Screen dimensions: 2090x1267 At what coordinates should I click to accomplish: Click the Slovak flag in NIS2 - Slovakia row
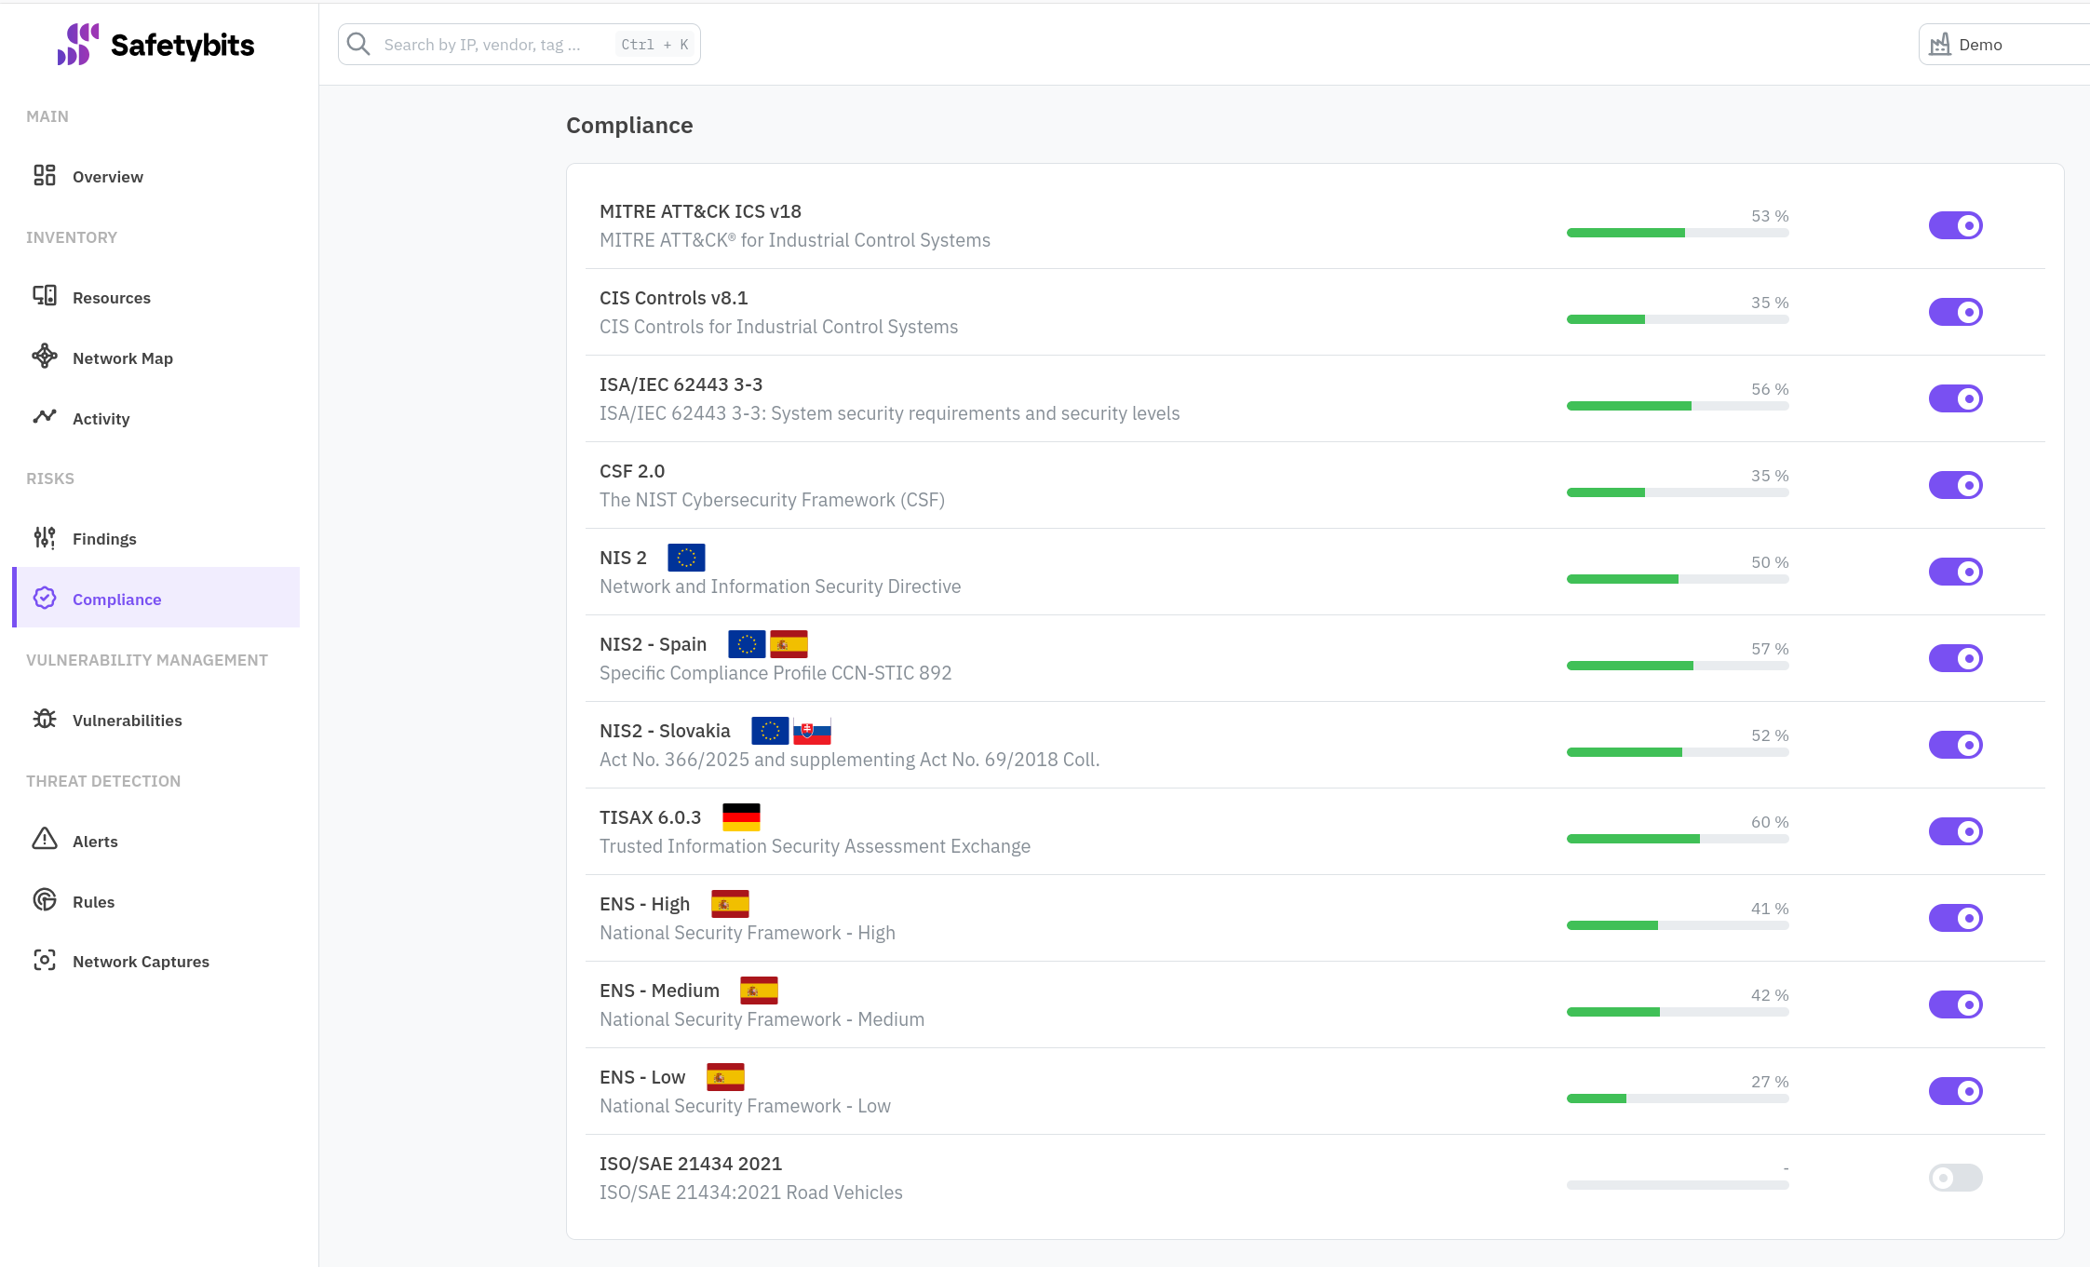point(813,731)
